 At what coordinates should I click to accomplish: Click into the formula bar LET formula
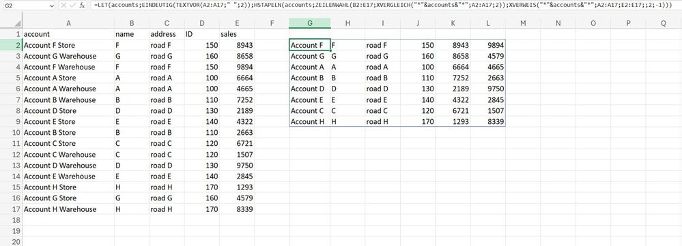coord(383,5)
